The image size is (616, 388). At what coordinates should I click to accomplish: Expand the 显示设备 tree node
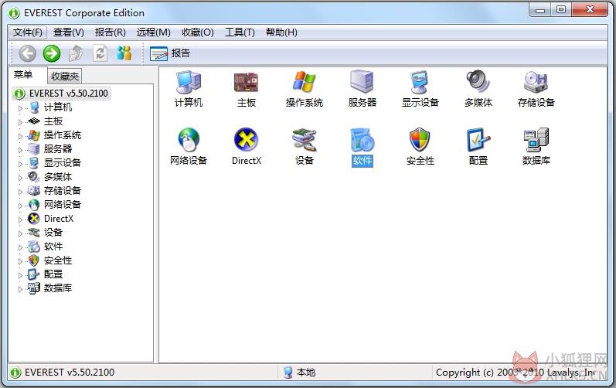(x=20, y=164)
